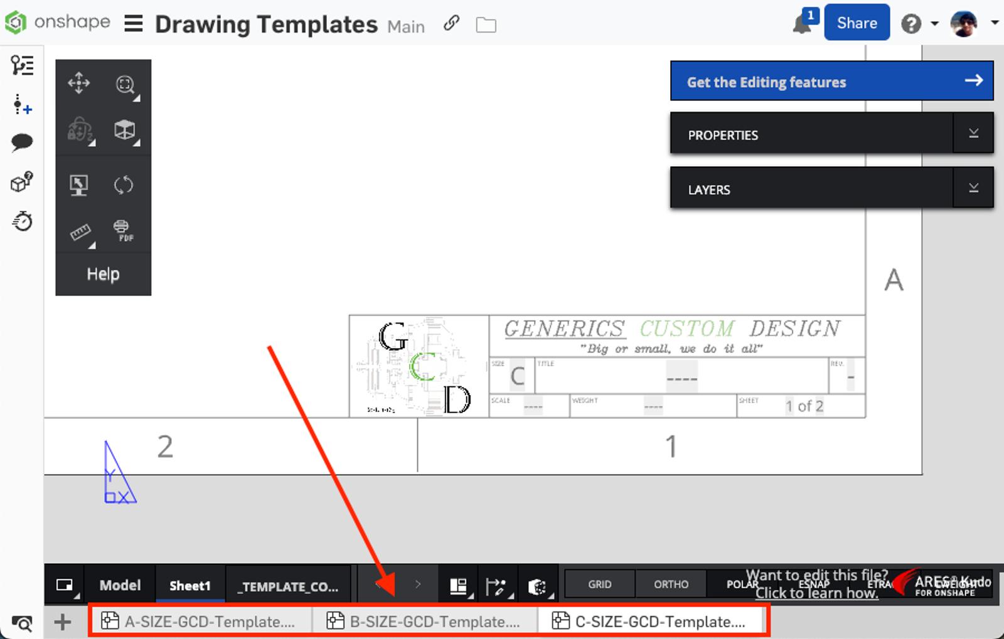Open the version history stopwatch icon

(x=23, y=221)
